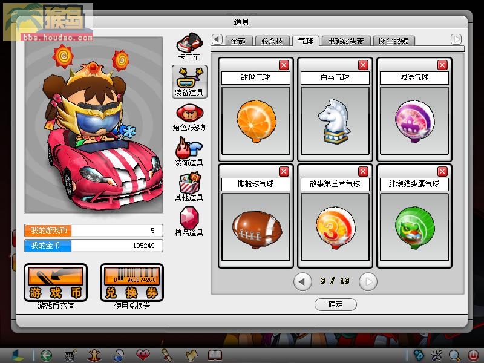Open the open book guide icon
This screenshot has width=484, height=363.
pos(215,355)
